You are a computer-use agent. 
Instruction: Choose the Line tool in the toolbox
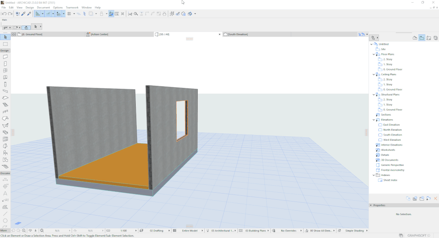pyautogui.click(x=5, y=214)
